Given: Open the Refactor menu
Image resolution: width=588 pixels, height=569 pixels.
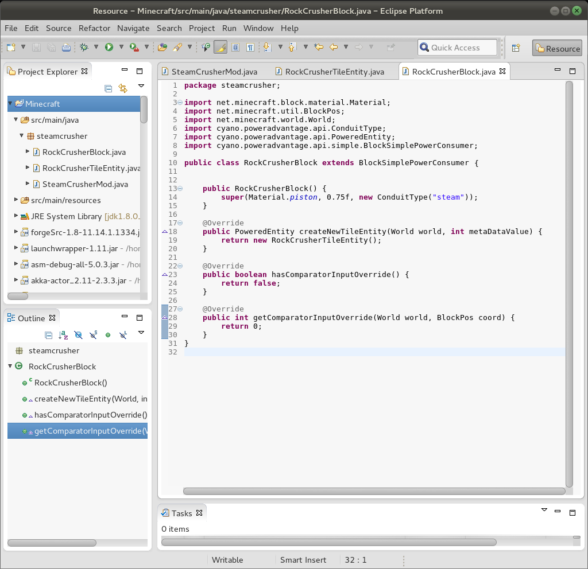Looking at the screenshot, I should point(94,28).
